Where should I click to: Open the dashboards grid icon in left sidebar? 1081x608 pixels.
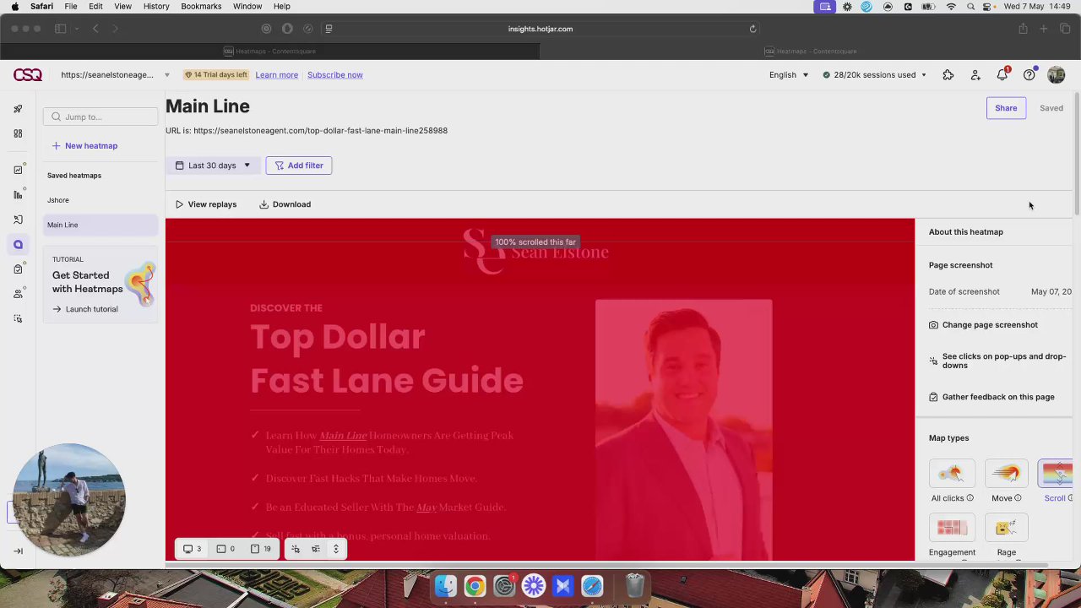(x=18, y=133)
